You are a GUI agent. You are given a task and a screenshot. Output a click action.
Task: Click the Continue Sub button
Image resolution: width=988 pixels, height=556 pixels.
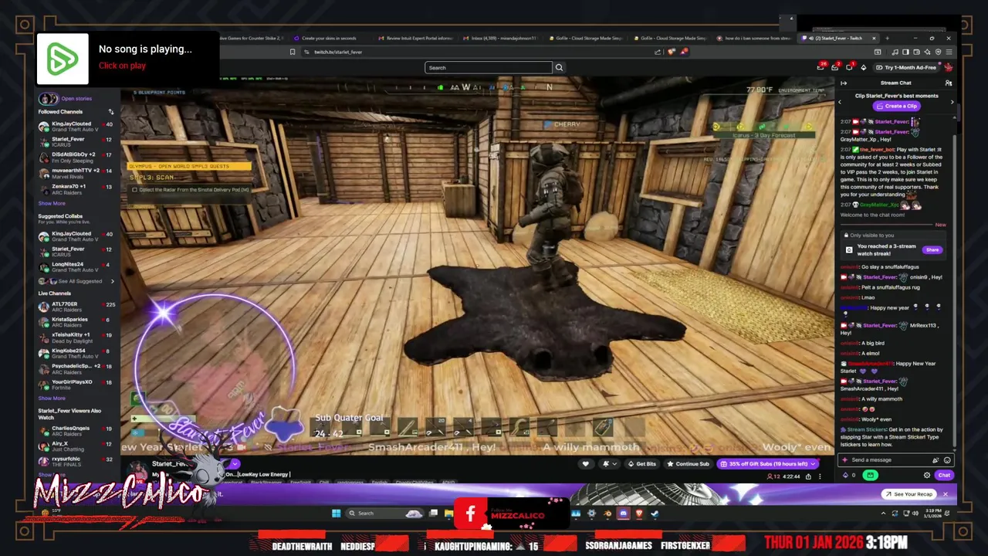tap(688, 463)
